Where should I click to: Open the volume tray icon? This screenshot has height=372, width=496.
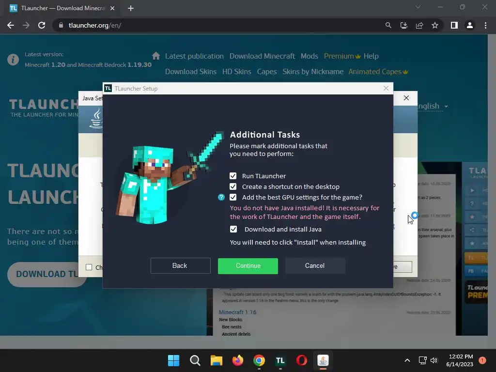coord(434,360)
